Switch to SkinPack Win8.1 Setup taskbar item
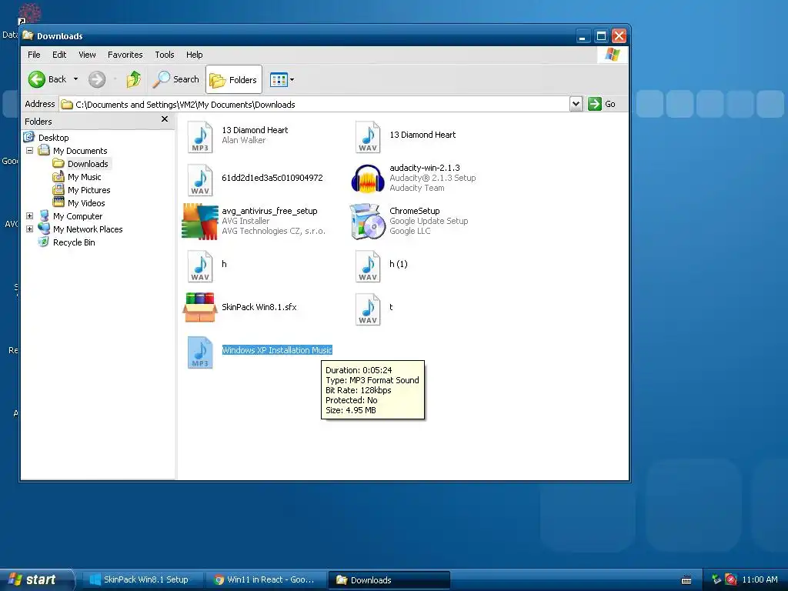Image resolution: width=788 pixels, height=591 pixels. point(142,579)
